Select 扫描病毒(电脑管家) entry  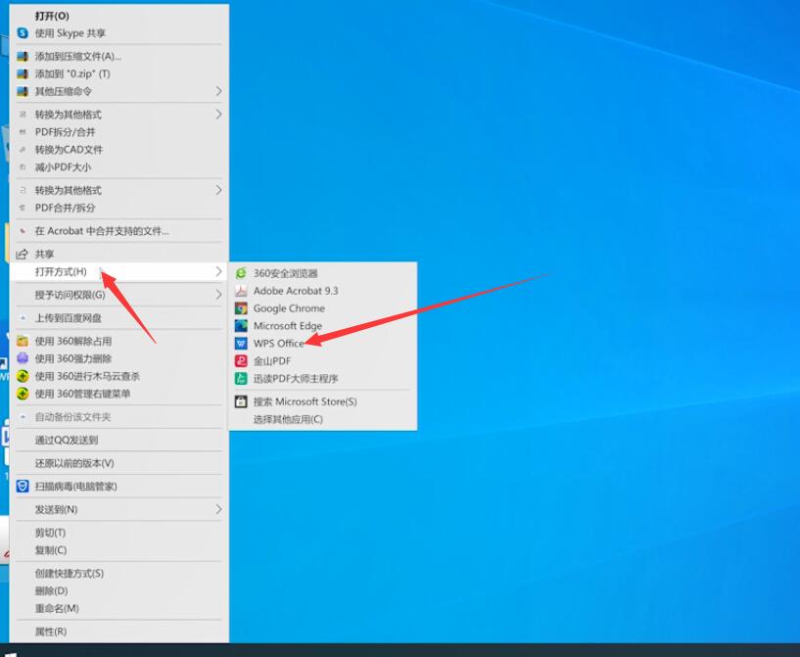click(x=118, y=486)
